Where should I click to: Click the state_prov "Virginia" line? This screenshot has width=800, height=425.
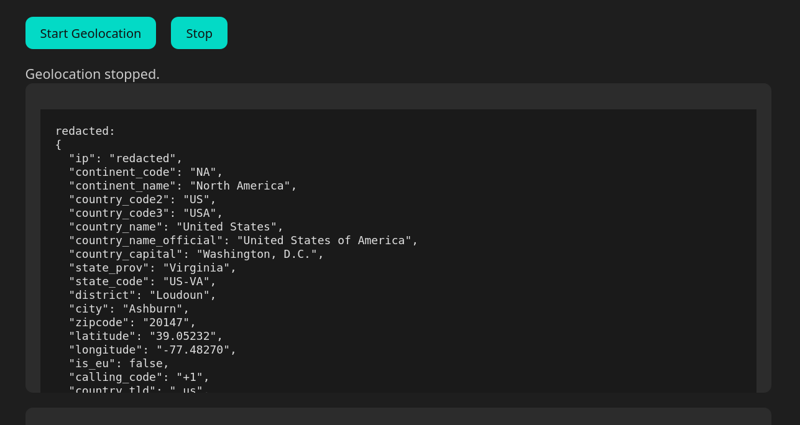pyautogui.click(x=152, y=267)
